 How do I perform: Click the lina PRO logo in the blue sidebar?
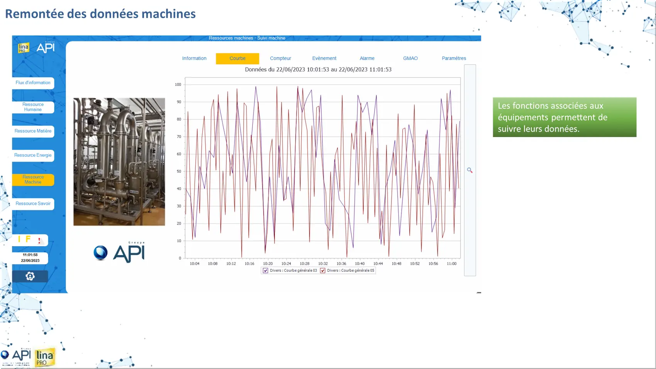click(x=24, y=48)
